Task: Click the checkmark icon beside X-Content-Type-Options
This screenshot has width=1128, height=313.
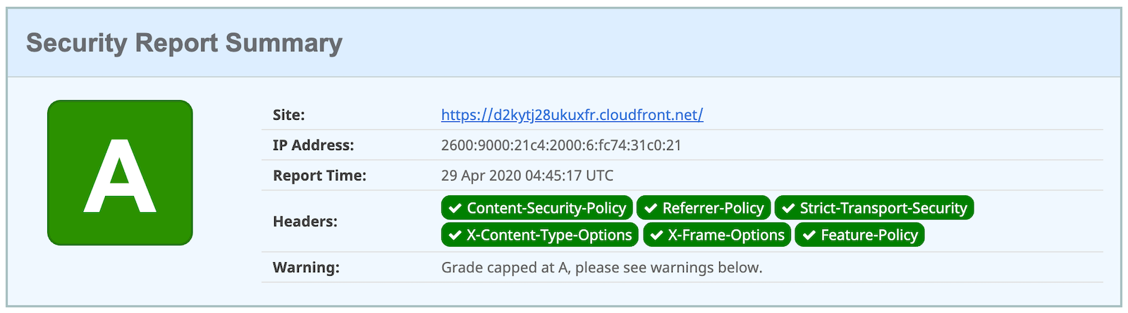Action: [455, 235]
